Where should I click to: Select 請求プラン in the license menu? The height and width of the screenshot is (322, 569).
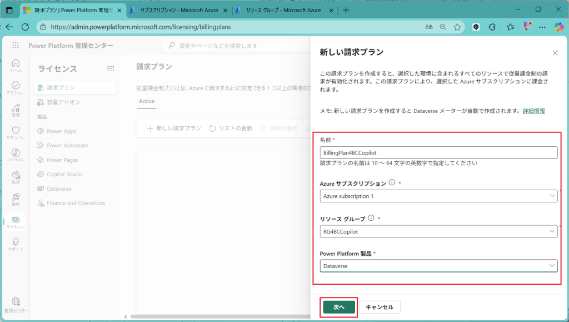tap(75, 87)
